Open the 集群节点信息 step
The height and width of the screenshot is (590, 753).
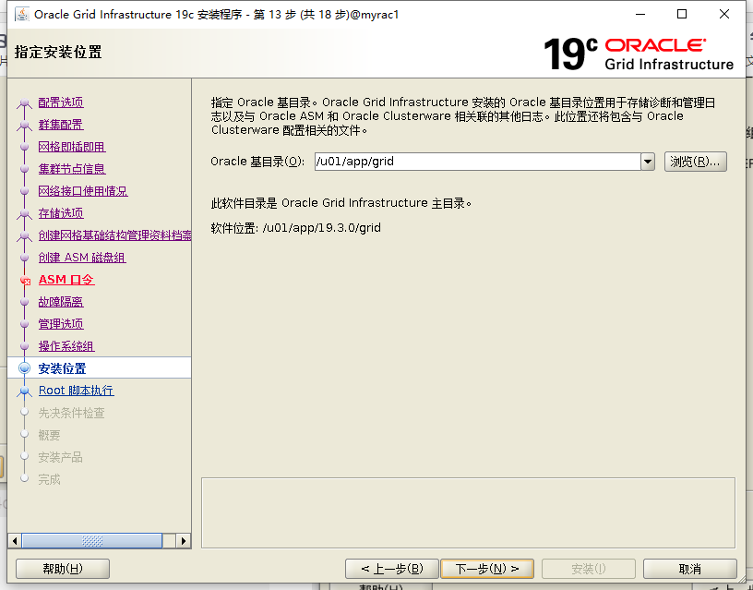72,169
